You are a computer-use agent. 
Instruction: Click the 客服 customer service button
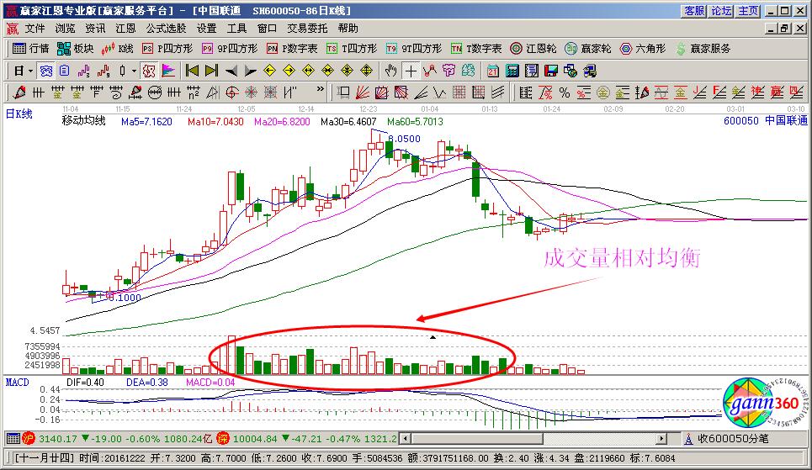pyautogui.click(x=694, y=11)
